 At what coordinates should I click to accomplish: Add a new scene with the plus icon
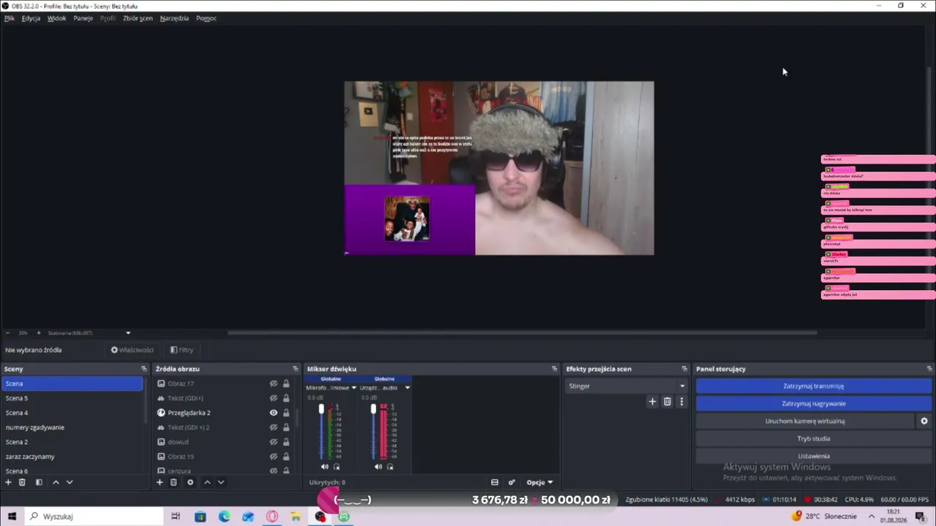tap(9, 482)
